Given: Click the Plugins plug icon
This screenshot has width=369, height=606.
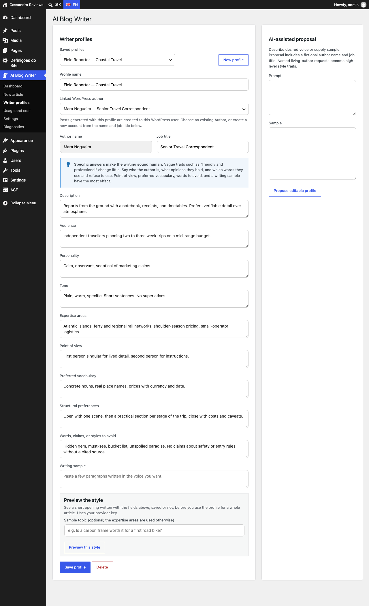Looking at the screenshot, I should [5, 151].
